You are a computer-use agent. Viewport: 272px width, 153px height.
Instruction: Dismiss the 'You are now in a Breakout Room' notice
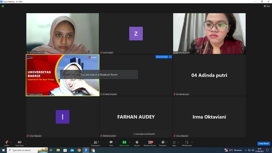tap(99, 75)
